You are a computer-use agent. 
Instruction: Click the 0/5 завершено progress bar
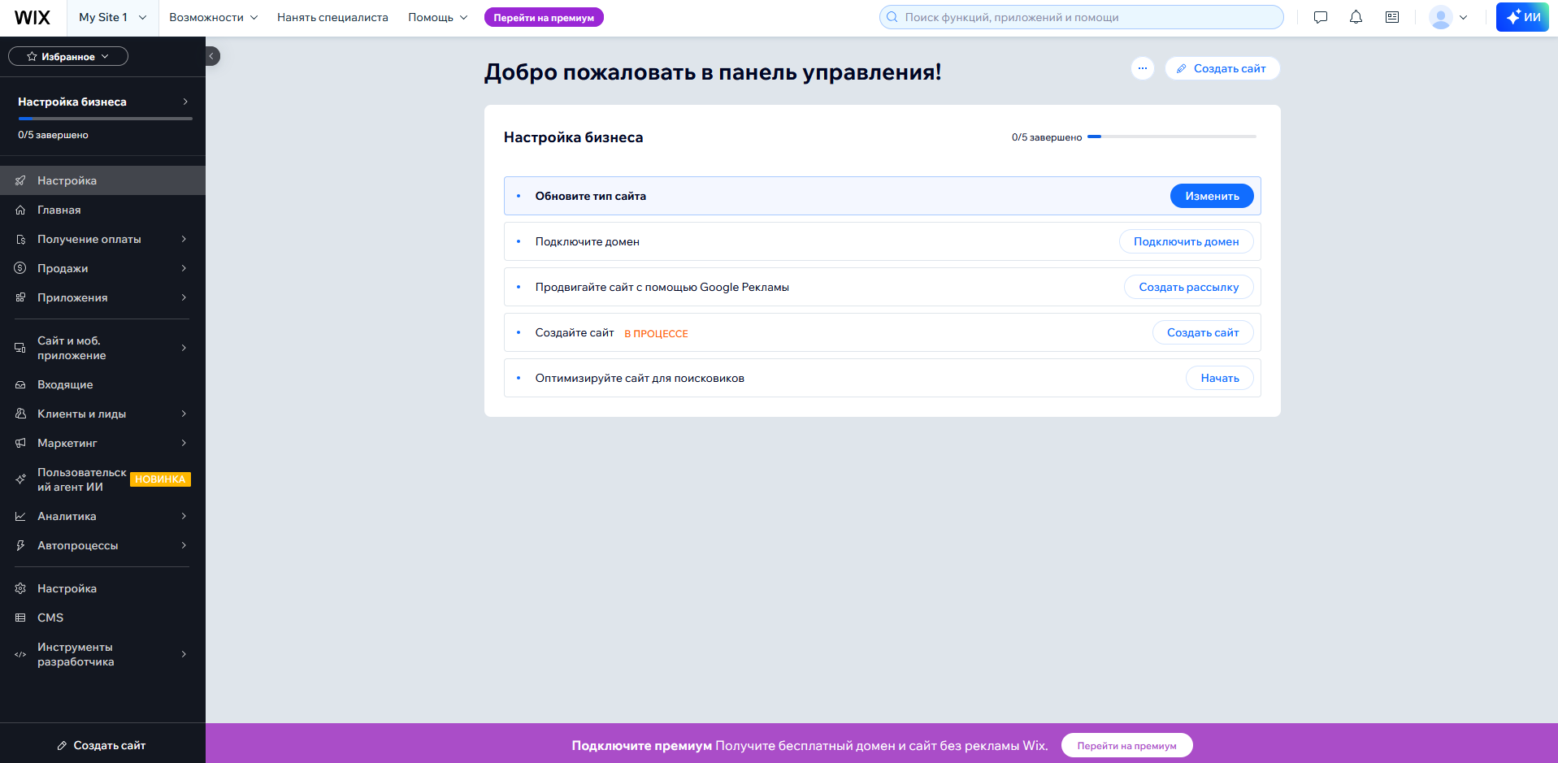coord(1173,137)
